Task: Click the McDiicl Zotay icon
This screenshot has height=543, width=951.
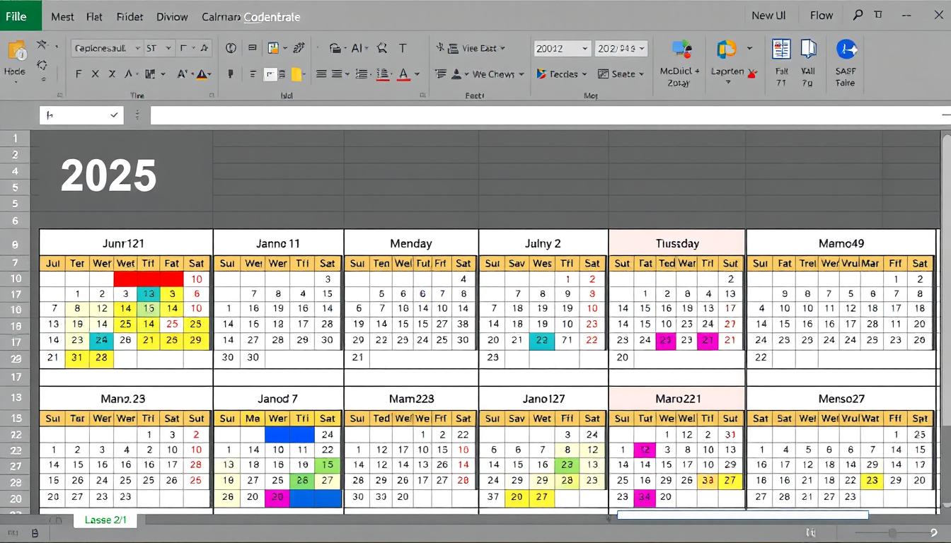Action: [681, 49]
